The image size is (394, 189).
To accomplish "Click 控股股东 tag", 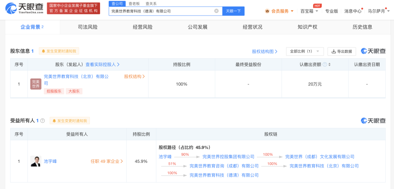I will (x=54, y=91).
